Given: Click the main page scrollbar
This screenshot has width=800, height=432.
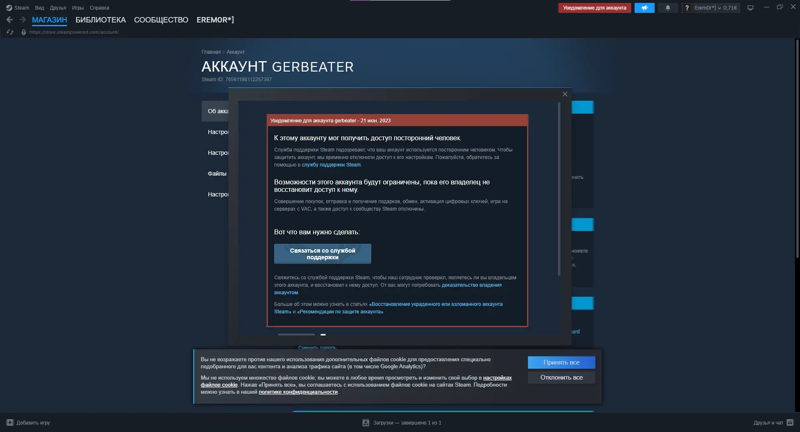Looking at the screenshot, I should pos(797,149).
